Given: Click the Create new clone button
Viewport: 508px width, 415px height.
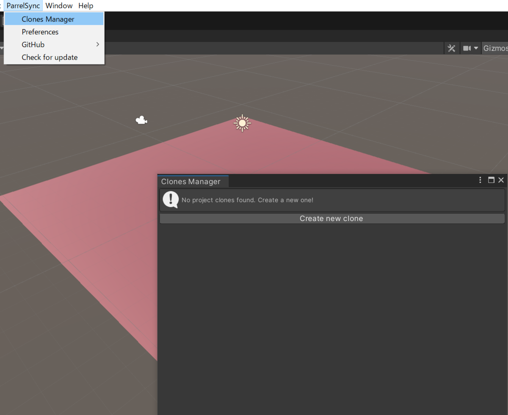Looking at the screenshot, I should pyautogui.click(x=332, y=219).
